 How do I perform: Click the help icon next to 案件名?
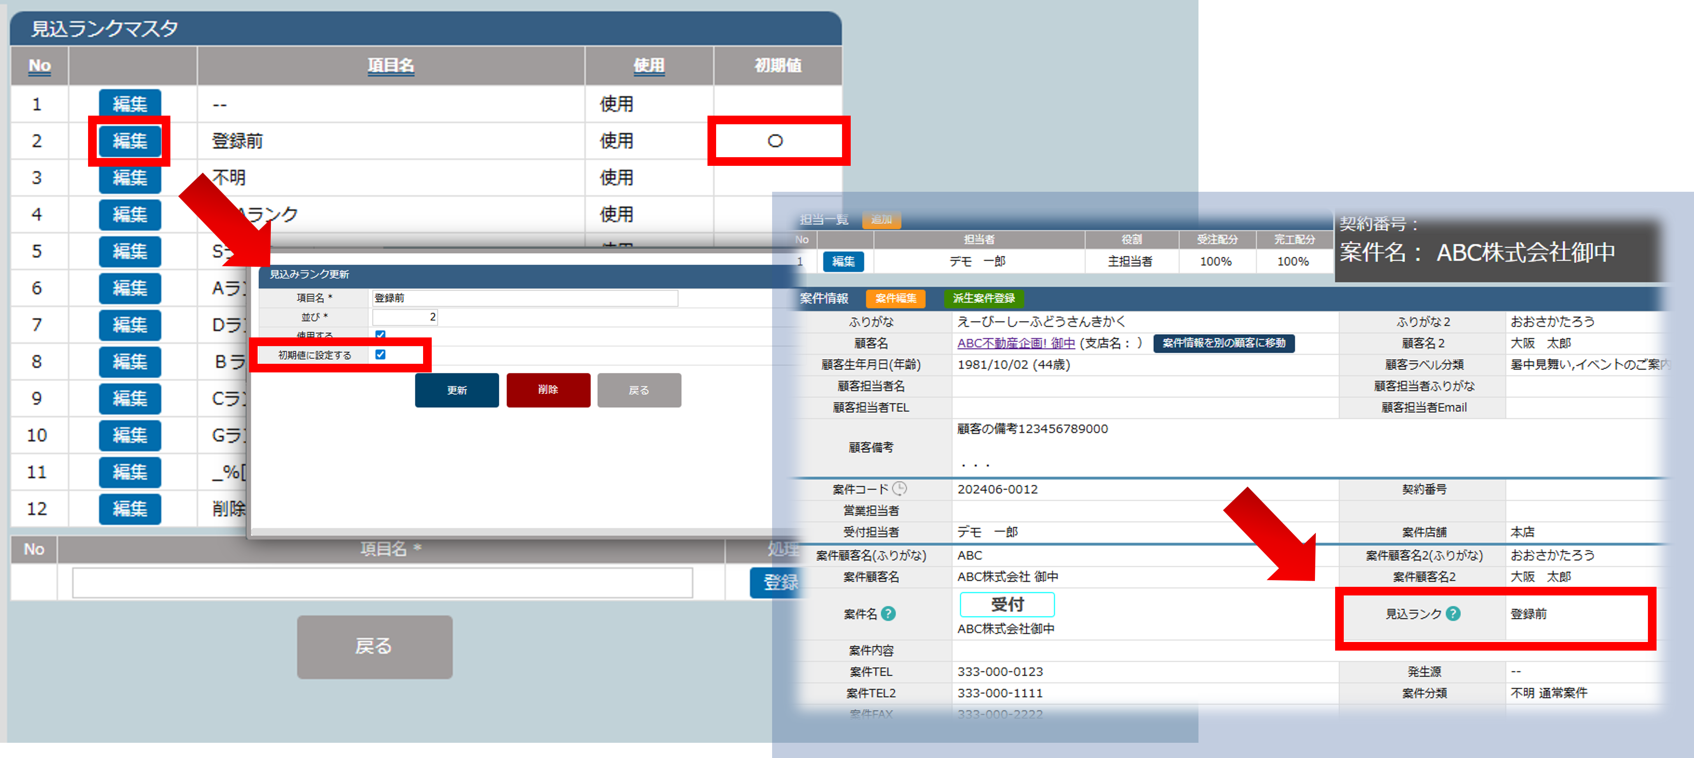[x=888, y=614]
